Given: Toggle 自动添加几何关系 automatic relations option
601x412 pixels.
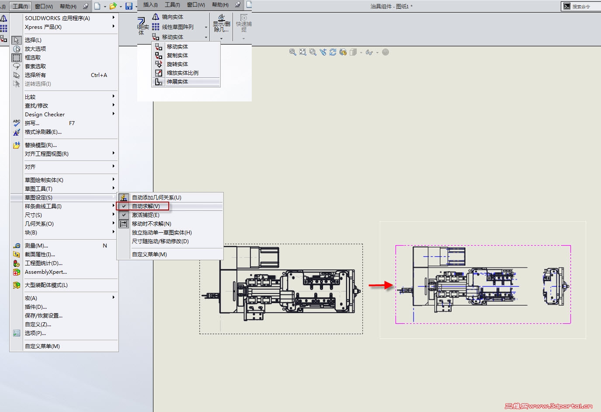Looking at the screenshot, I should (156, 198).
